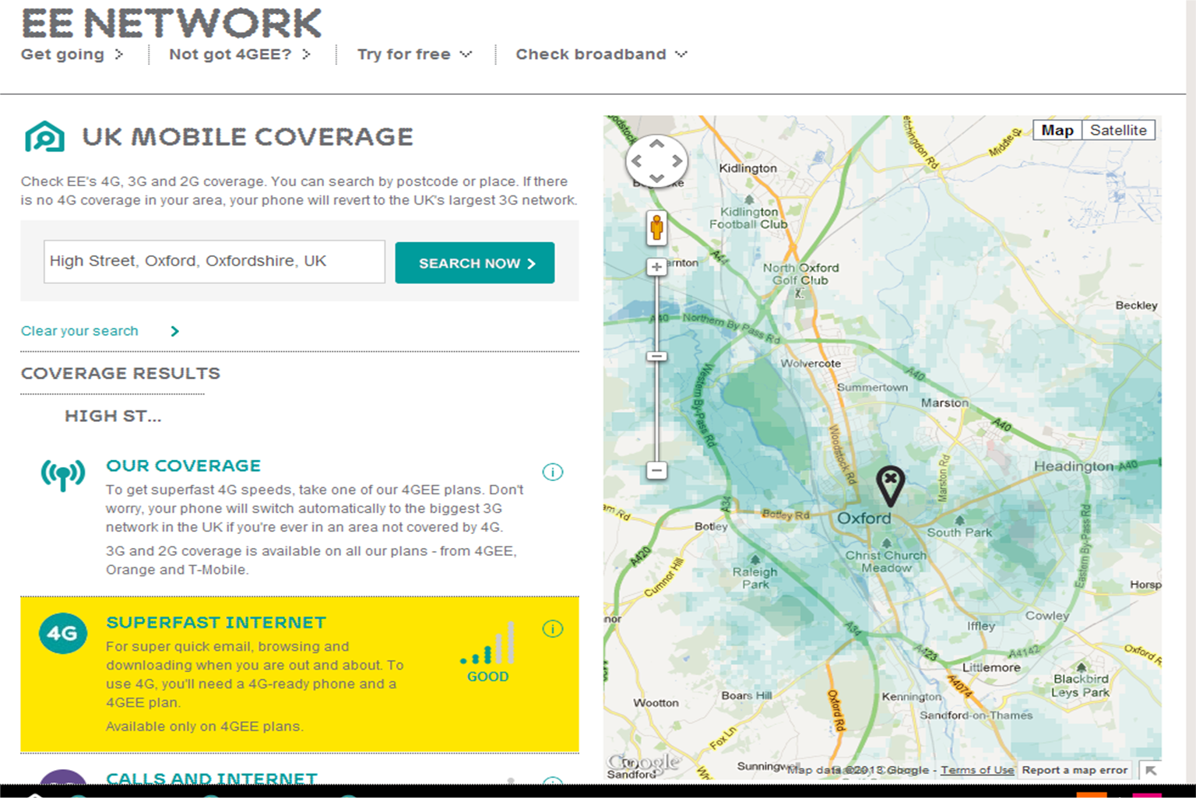Open the Superfast Internet info icon
Image resolution: width=1196 pixels, height=798 pixels.
pos(552,628)
